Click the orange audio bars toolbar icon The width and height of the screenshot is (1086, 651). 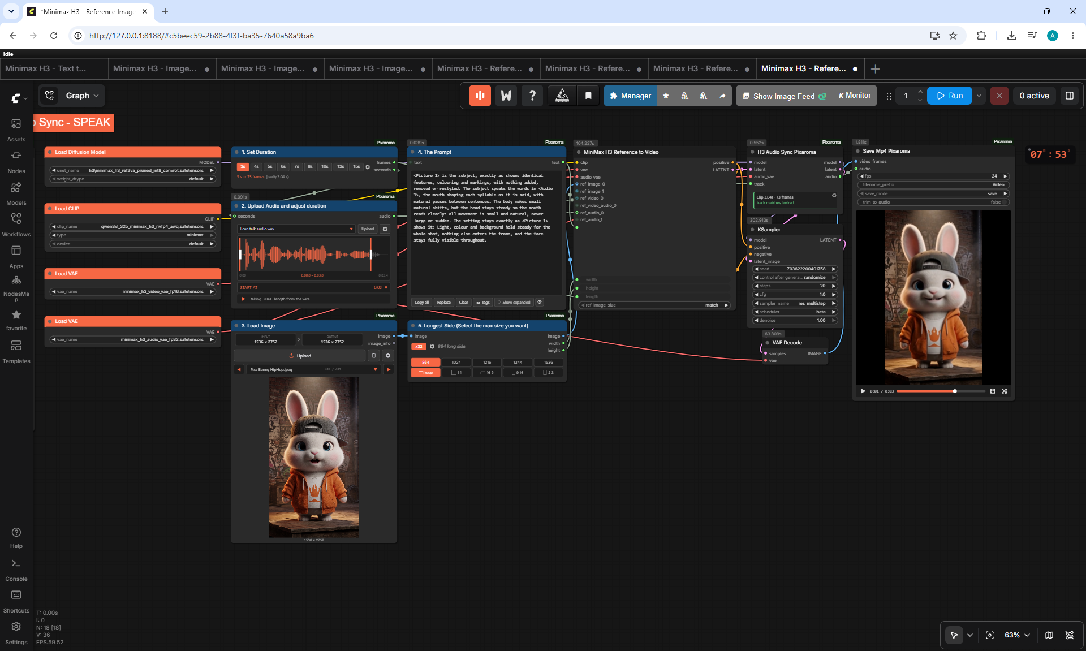pos(480,96)
